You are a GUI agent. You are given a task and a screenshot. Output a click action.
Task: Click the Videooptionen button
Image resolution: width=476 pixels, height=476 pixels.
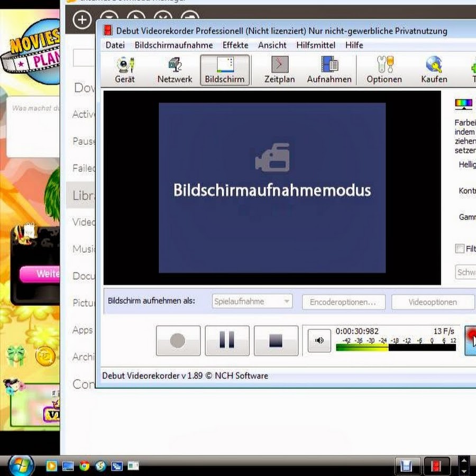[x=433, y=302]
